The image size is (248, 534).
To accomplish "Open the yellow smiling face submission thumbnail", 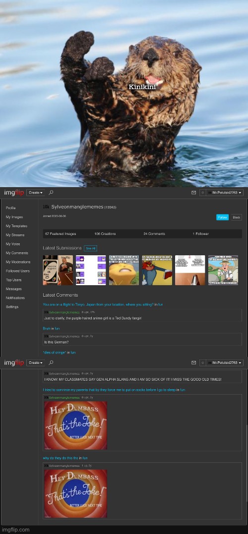I will [124, 270].
